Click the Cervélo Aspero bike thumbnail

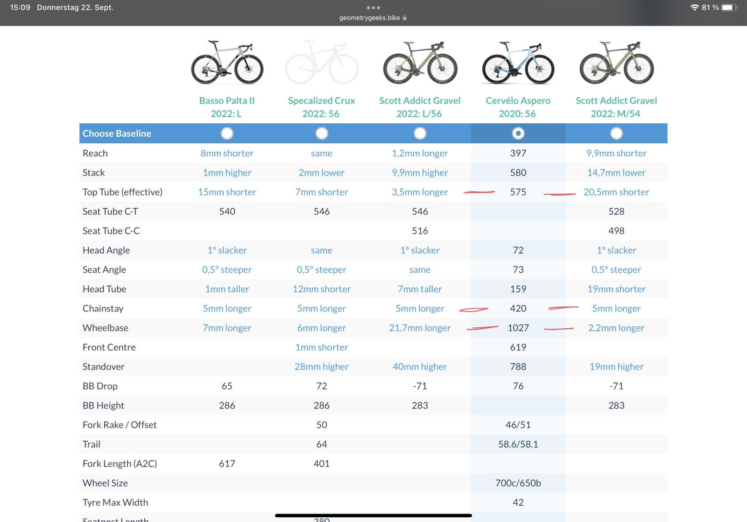point(518,63)
